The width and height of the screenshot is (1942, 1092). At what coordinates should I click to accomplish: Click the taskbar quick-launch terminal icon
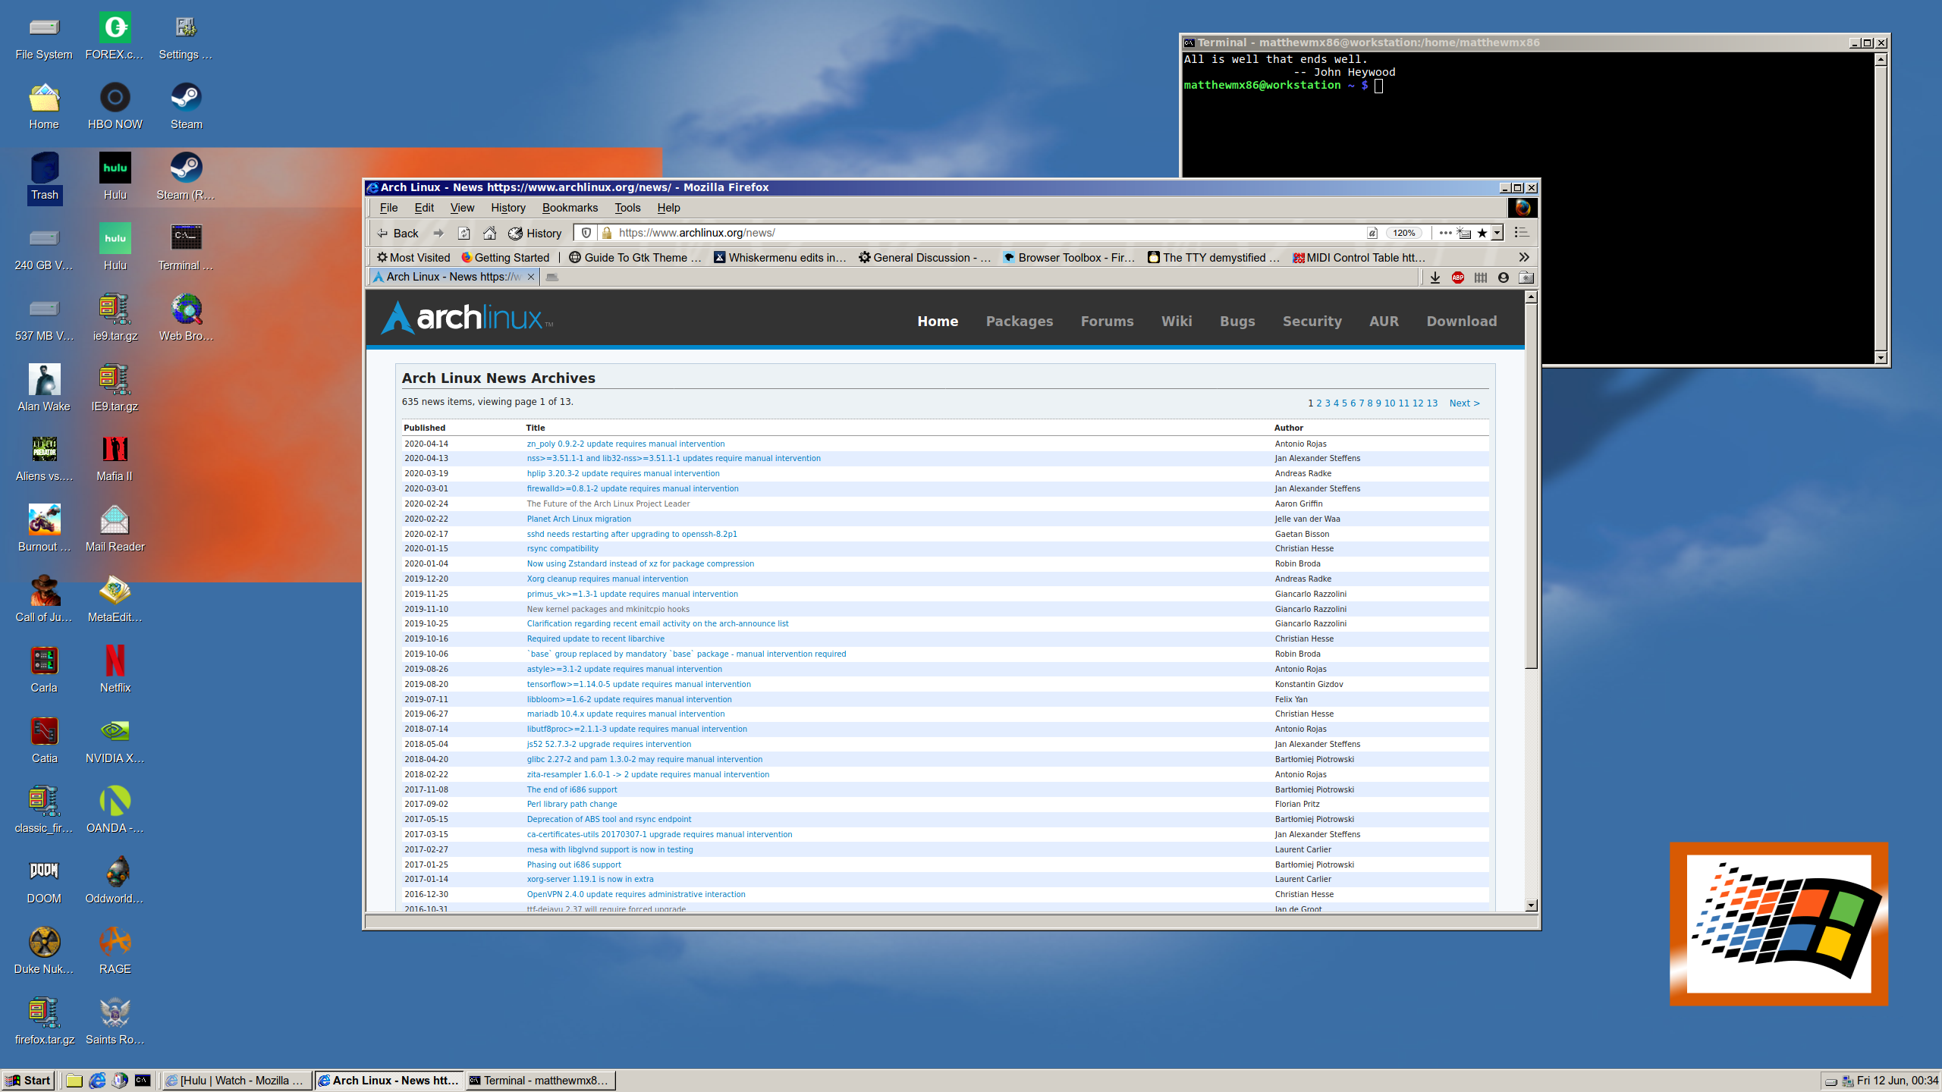pos(143,1081)
